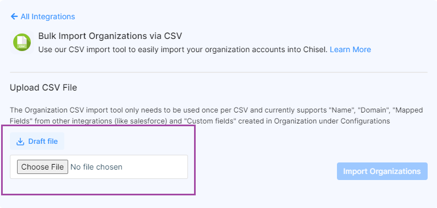The height and width of the screenshot is (208, 437).
Task: Click the word "Mapped" in the description
Action: (408, 110)
